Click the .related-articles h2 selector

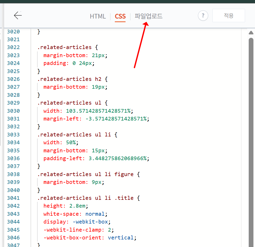point(69,79)
